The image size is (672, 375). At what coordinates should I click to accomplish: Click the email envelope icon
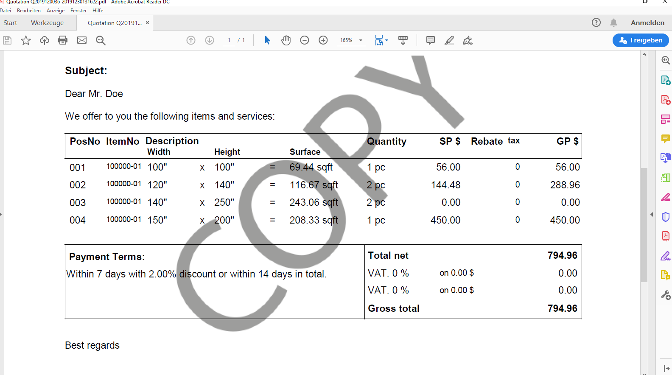82,40
